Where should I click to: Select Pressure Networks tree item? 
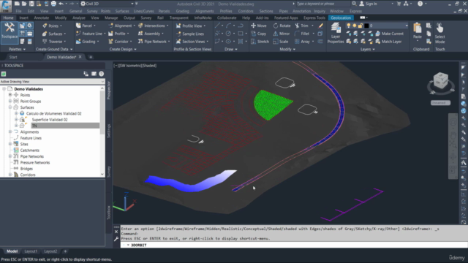35,162
